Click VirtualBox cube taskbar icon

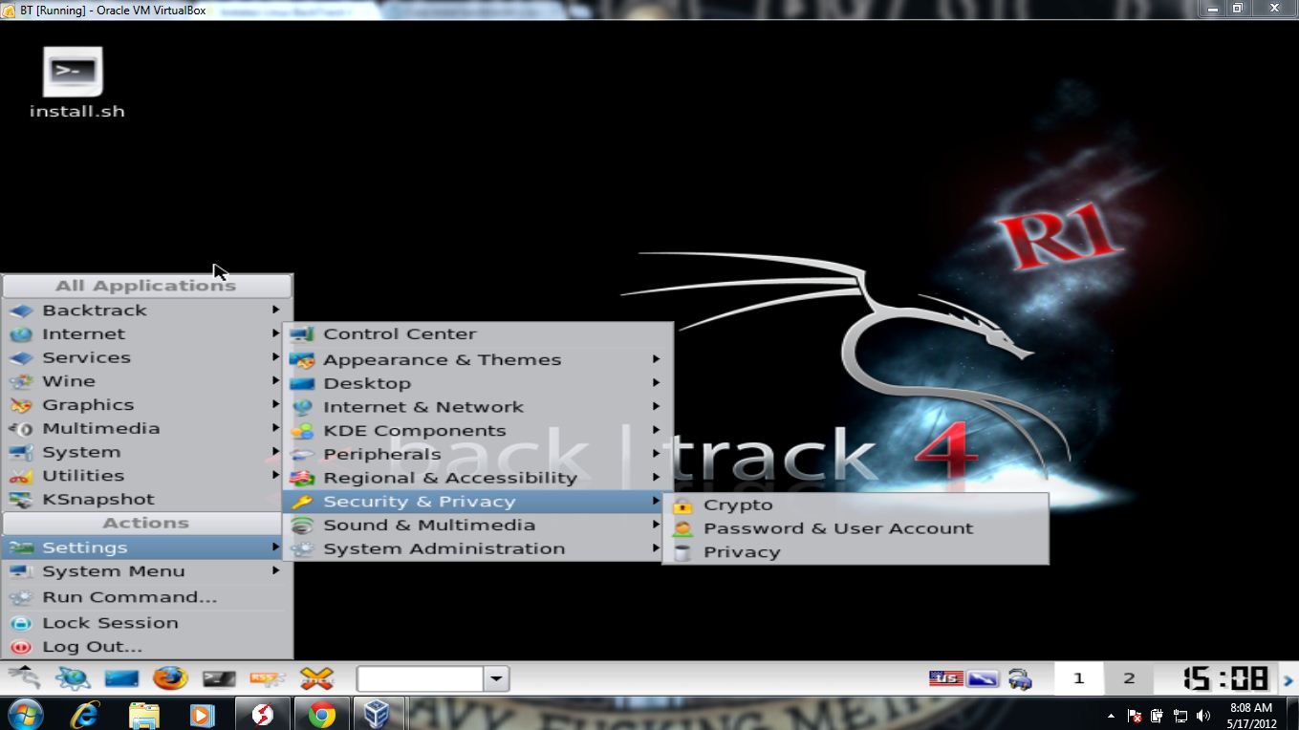point(378,714)
